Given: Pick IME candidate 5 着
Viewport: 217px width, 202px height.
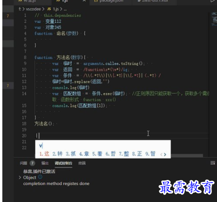Looking at the screenshot, I should click(97, 154).
